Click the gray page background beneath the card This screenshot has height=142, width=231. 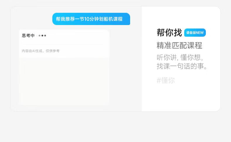pyautogui.click(x=115, y=127)
